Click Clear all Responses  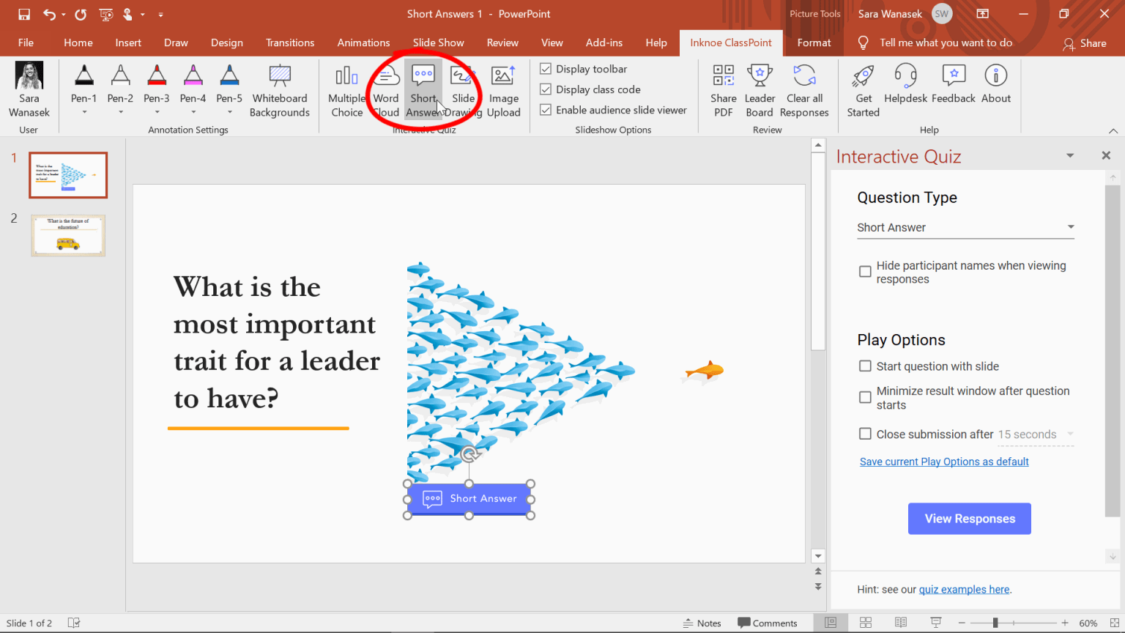[804, 89]
